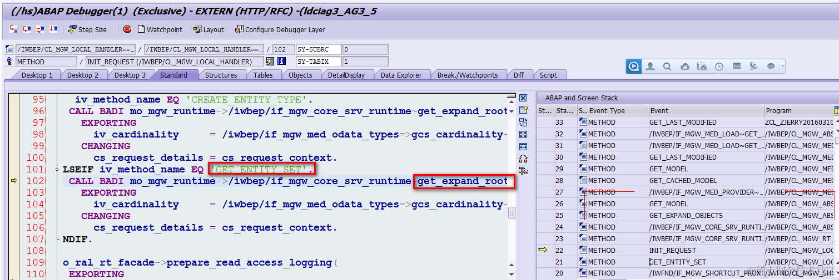839x280 pixels.
Task: Click the stack table column settings icon
Action: (x=836, y=110)
